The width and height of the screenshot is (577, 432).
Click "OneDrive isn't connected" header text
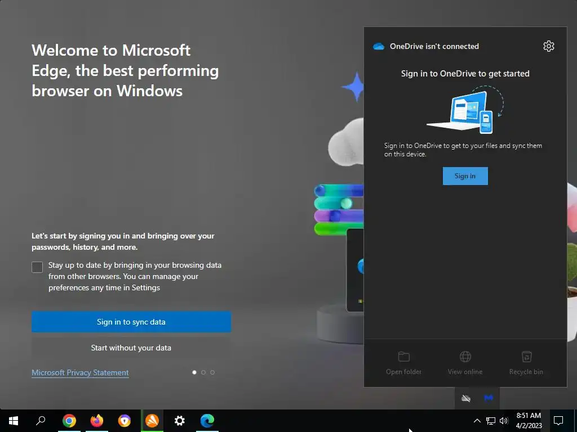(434, 46)
